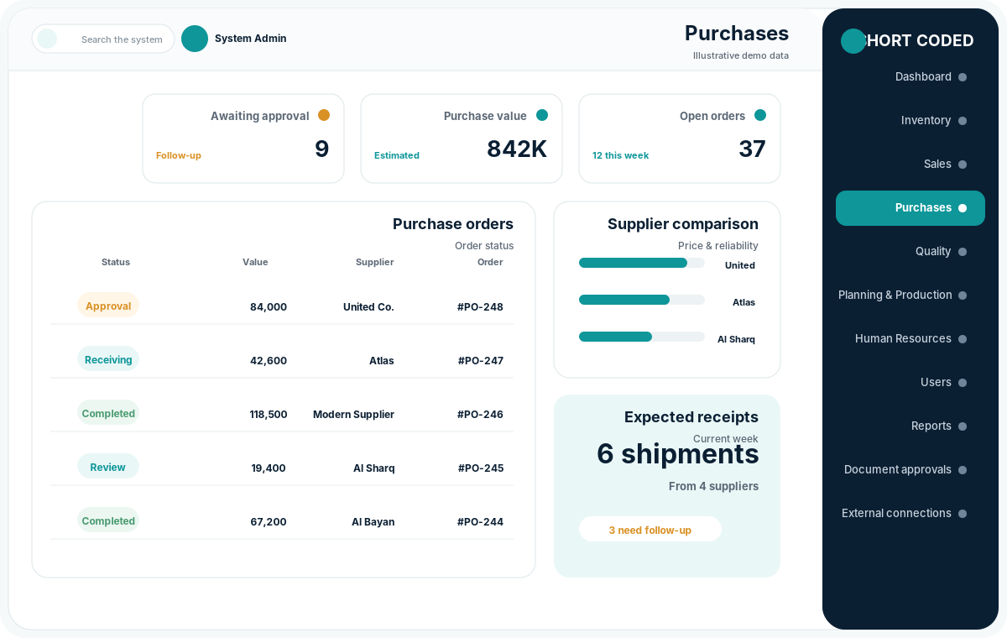Open Document approvals in the sidebar
The height and width of the screenshot is (638, 1007).
pyautogui.click(x=910, y=469)
